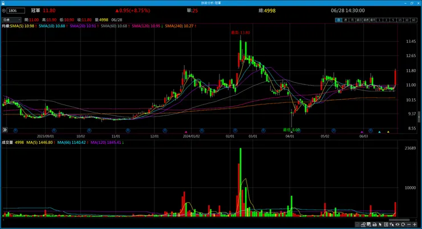Click the first dim icon in bottom toolbar
Screen dimensions: 422x229
(358, 224)
